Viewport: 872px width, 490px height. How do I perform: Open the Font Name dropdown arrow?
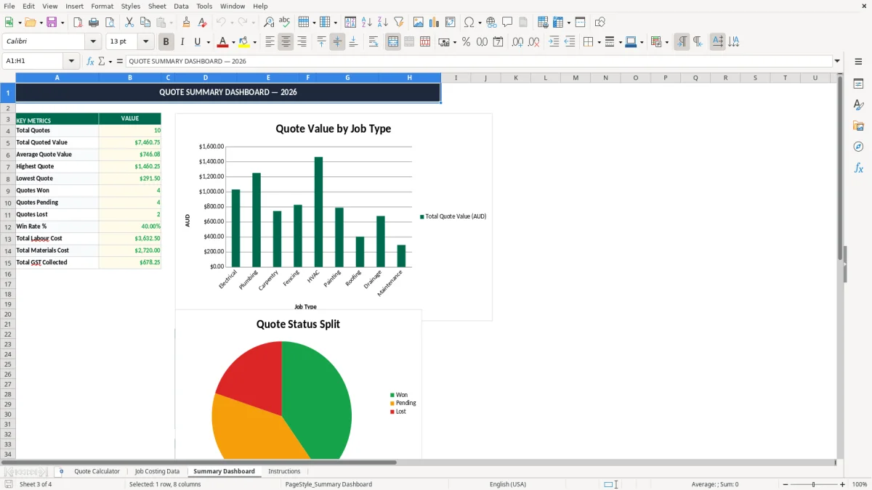tap(93, 42)
